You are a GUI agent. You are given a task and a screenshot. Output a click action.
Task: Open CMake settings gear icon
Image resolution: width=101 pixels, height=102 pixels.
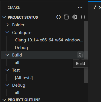pos(75,17)
